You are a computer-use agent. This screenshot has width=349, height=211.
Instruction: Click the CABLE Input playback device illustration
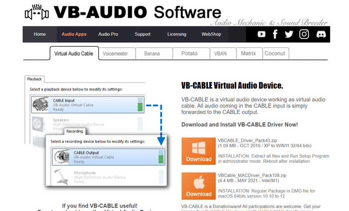pos(88,105)
